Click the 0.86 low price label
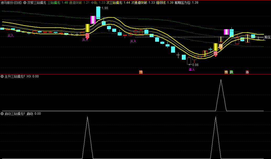Viewport: 271px width, 159px height. pyautogui.click(x=195, y=65)
